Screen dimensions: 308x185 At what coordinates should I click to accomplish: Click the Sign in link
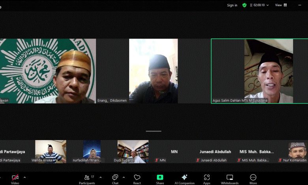(232, 5)
